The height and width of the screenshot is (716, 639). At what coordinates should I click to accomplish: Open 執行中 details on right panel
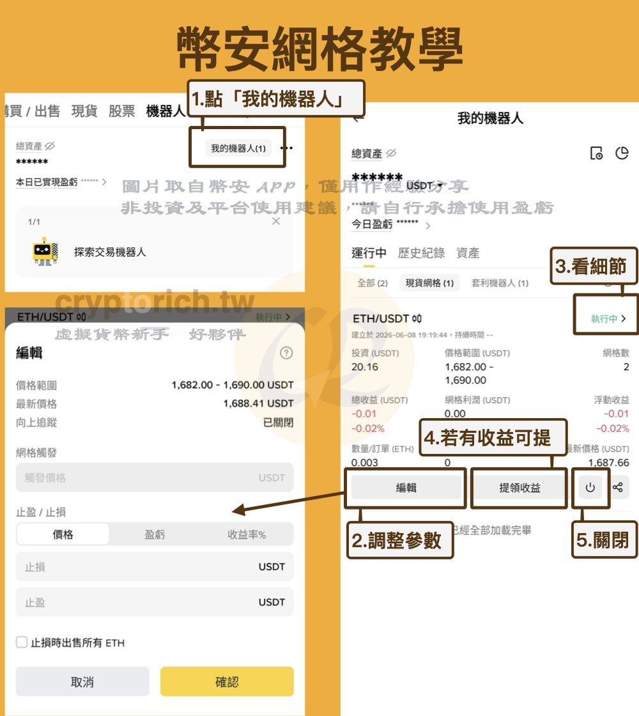(608, 319)
